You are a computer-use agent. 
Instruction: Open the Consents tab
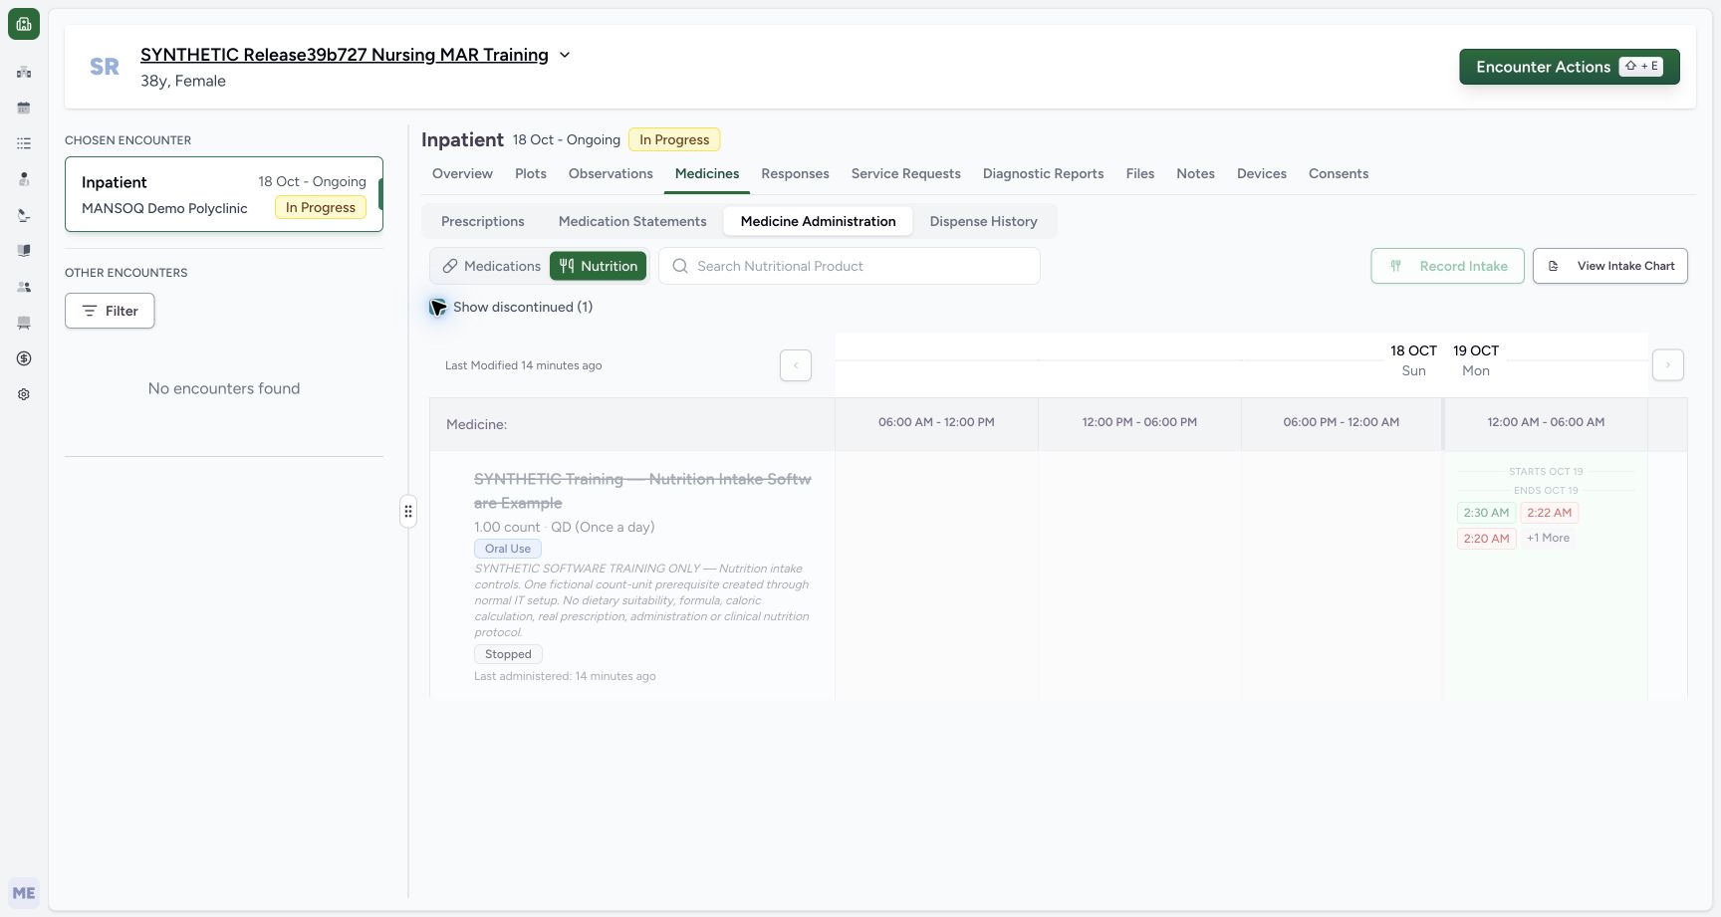click(x=1338, y=173)
